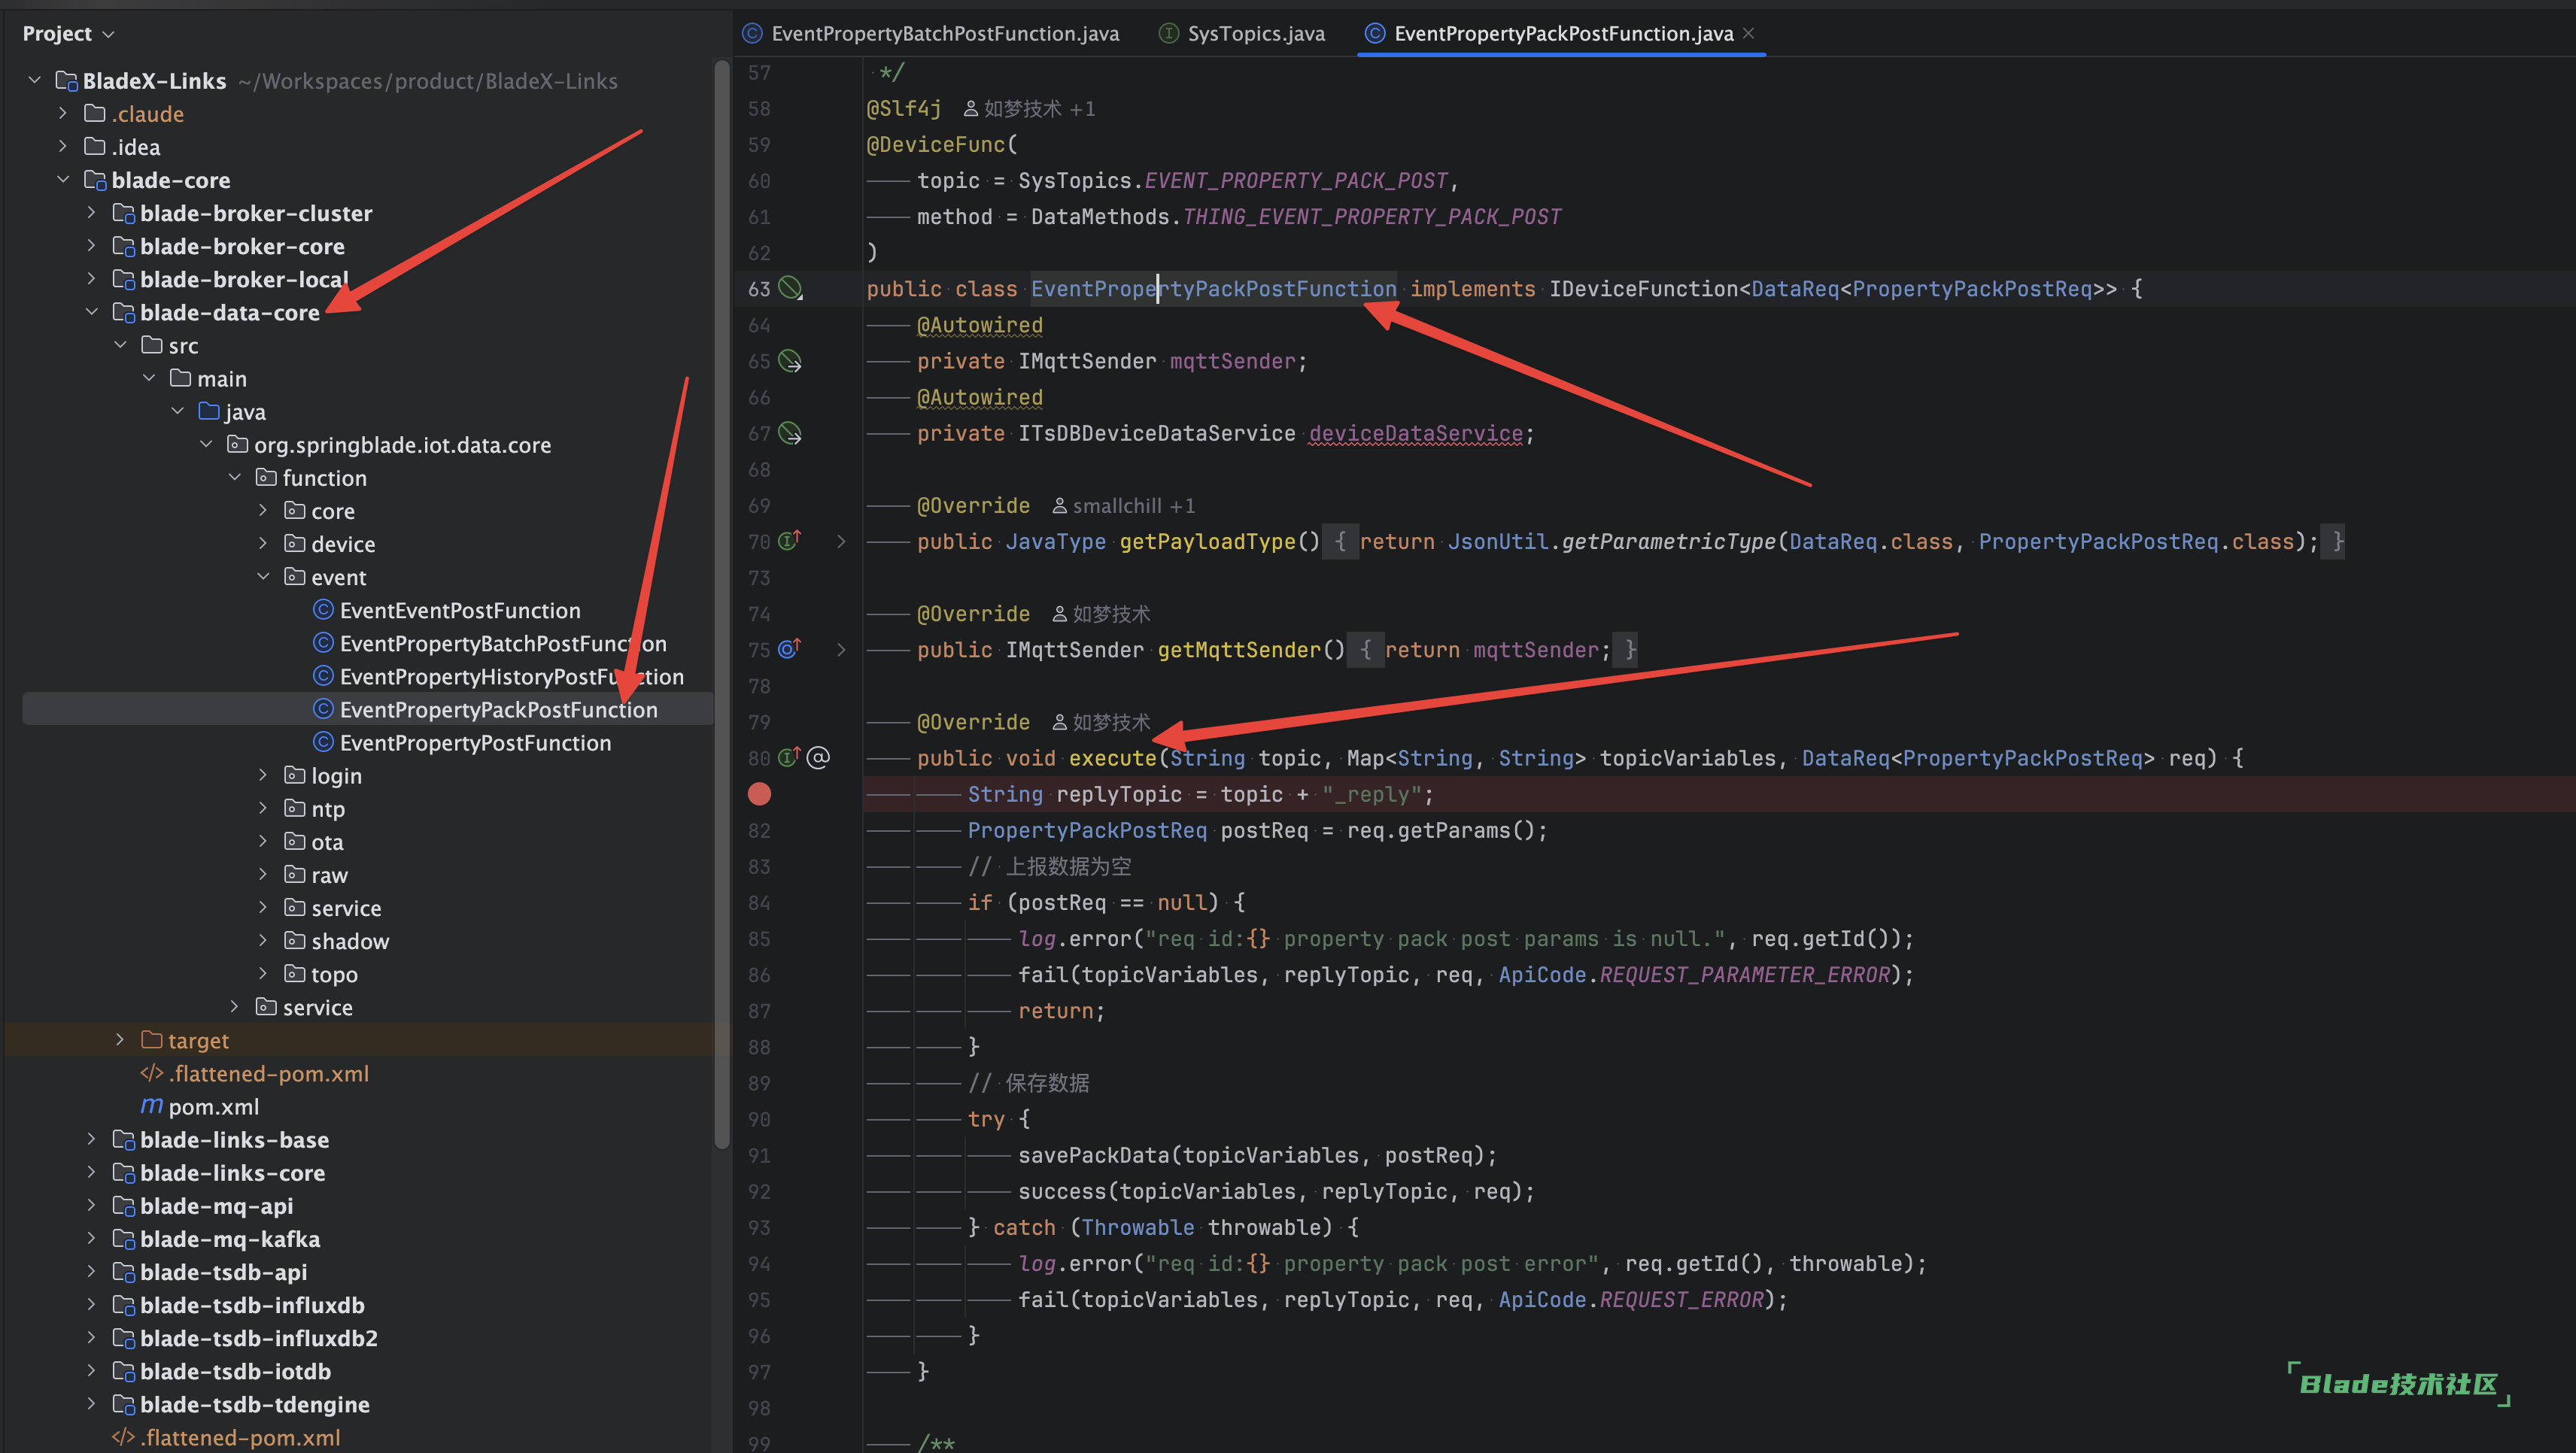Collapse the blade-core module

[x=63, y=179]
